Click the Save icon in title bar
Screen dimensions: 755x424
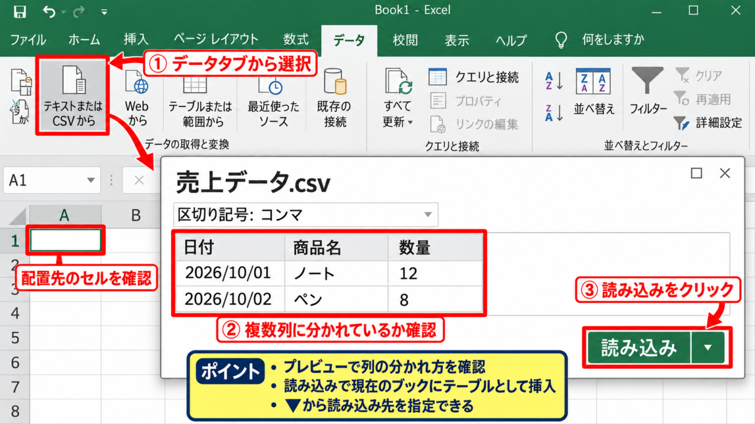19,11
